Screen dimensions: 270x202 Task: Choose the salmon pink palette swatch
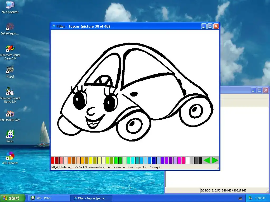[x=61, y=160]
